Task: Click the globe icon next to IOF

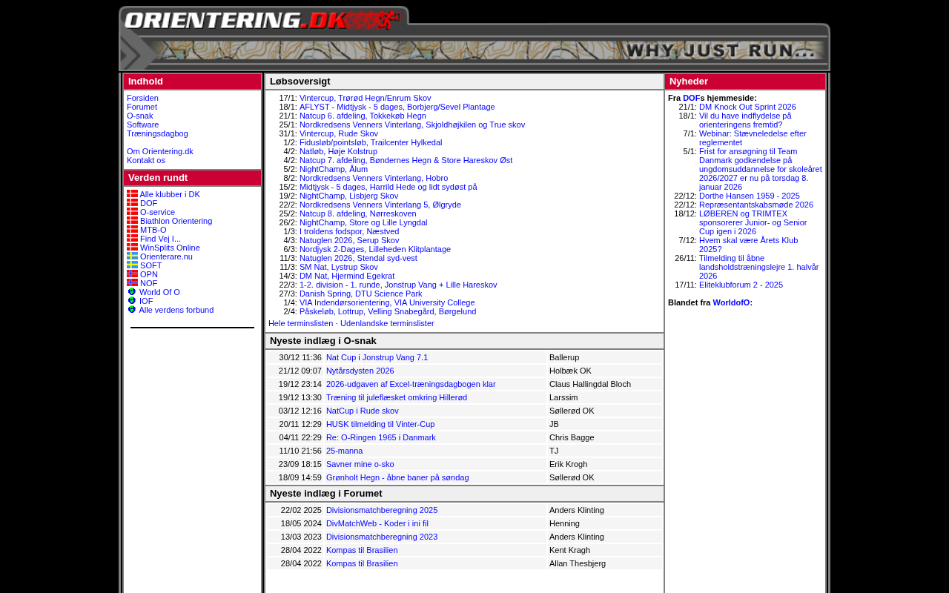Action: coord(132,301)
